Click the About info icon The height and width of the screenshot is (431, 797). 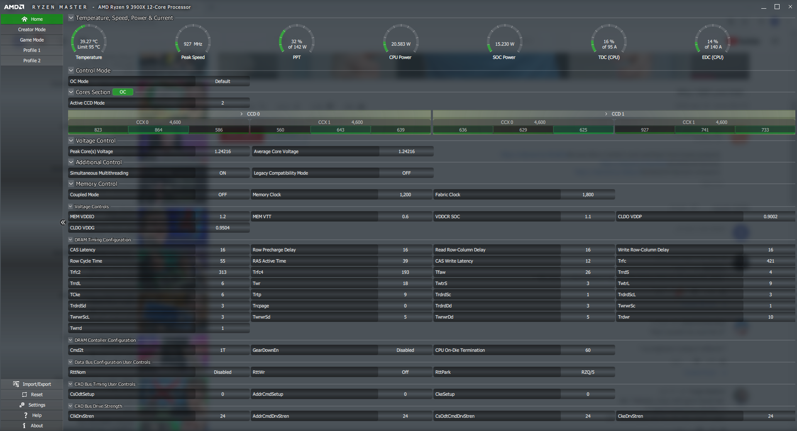pos(24,426)
